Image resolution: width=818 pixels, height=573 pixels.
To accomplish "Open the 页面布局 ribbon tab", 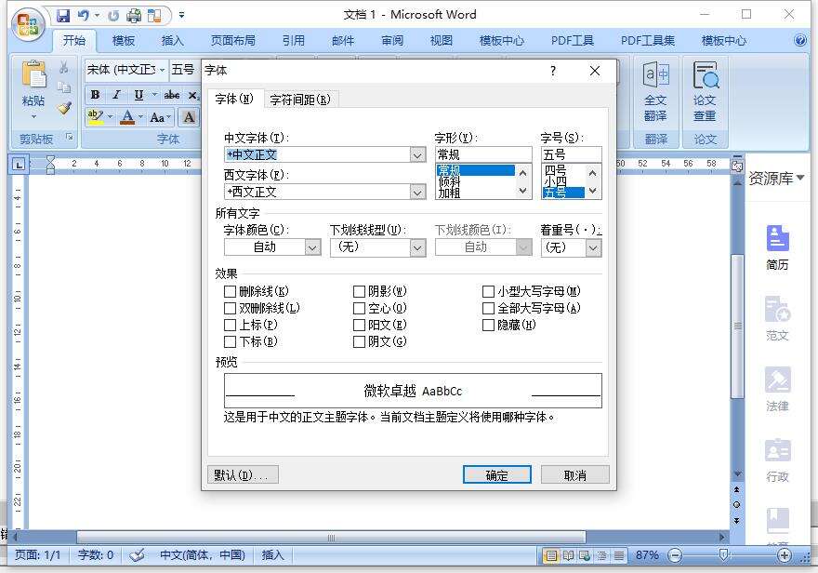I will (232, 40).
